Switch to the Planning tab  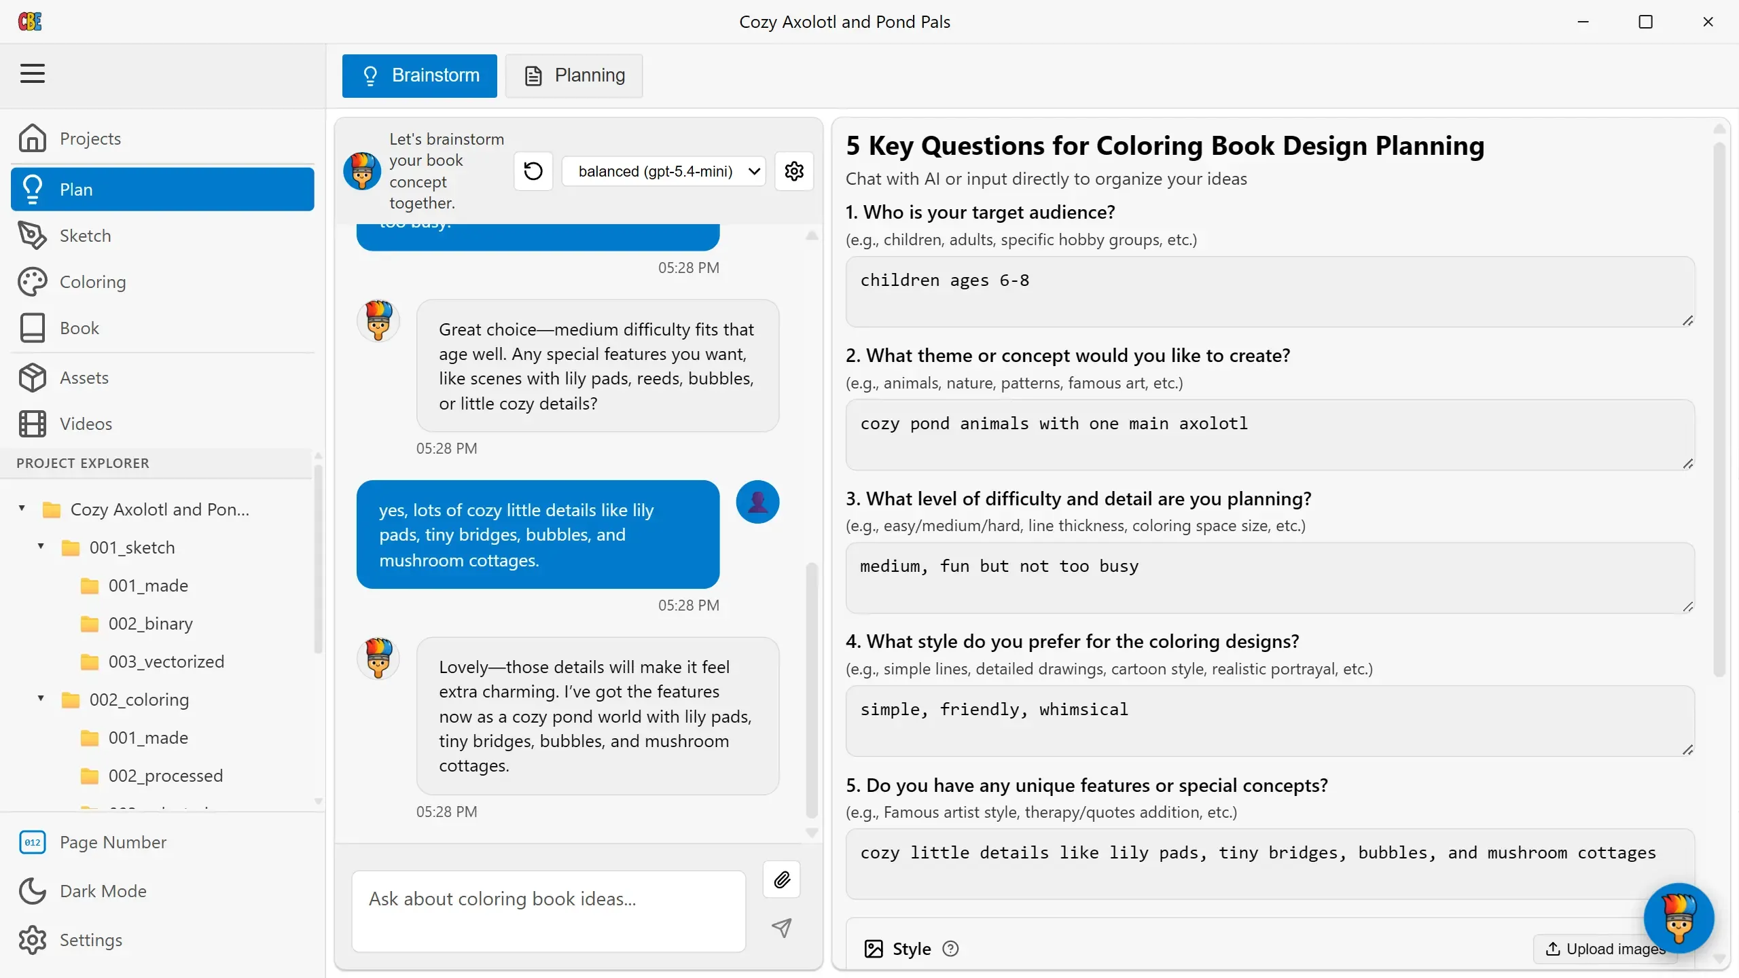(x=574, y=75)
